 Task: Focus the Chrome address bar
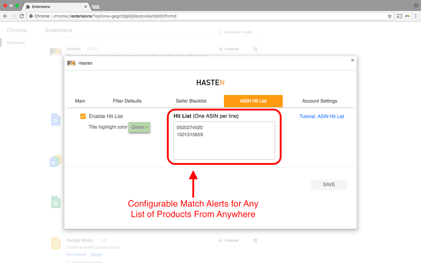click(x=210, y=16)
